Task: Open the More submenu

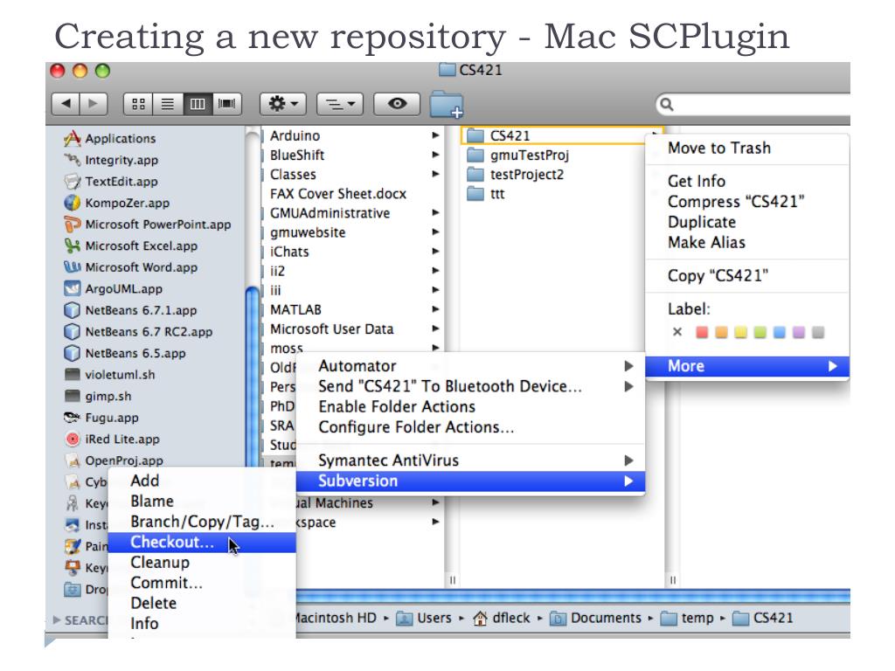Action: click(x=747, y=366)
